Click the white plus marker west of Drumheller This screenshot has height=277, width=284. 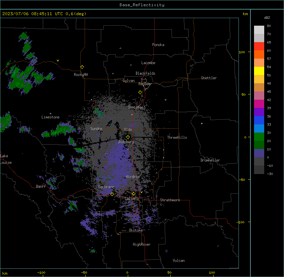(x=202, y=123)
